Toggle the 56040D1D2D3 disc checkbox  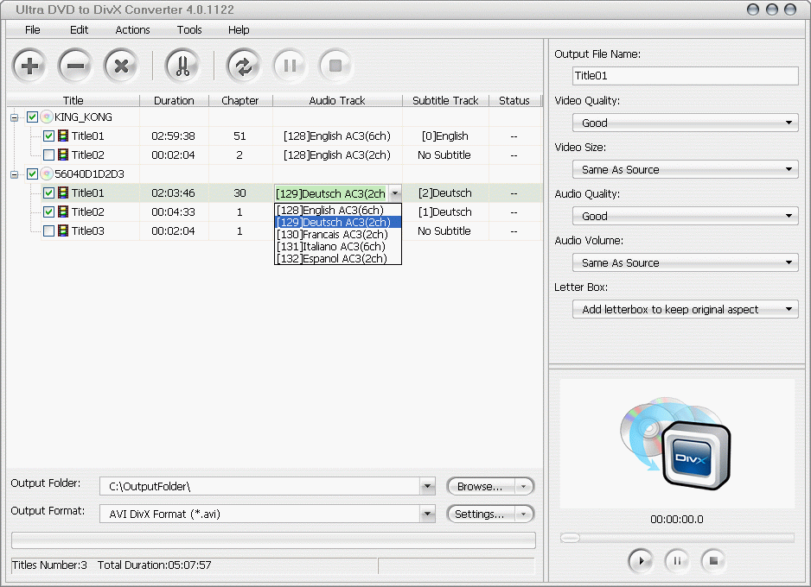point(32,174)
